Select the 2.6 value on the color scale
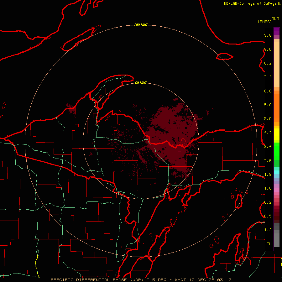The width and height of the screenshot is (282, 282). tap(268, 161)
